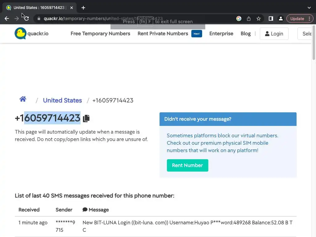This screenshot has width=316, height=237.
Task: Click the New! badge
Action: click(x=197, y=34)
